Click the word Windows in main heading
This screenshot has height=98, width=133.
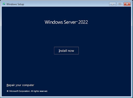click(x=54, y=22)
